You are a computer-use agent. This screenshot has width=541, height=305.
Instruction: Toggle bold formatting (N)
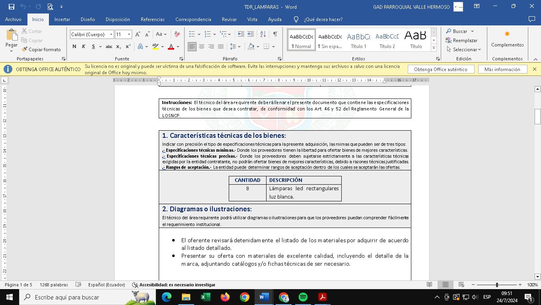point(74,47)
